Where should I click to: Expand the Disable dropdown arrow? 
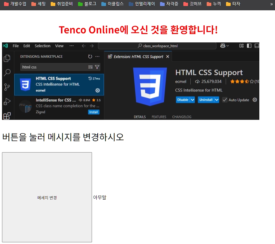[x=192, y=100]
